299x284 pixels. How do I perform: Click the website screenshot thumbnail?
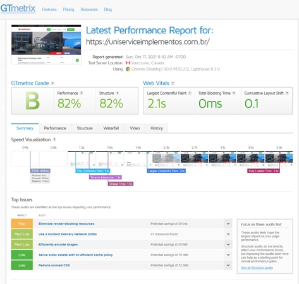(x=46, y=44)
